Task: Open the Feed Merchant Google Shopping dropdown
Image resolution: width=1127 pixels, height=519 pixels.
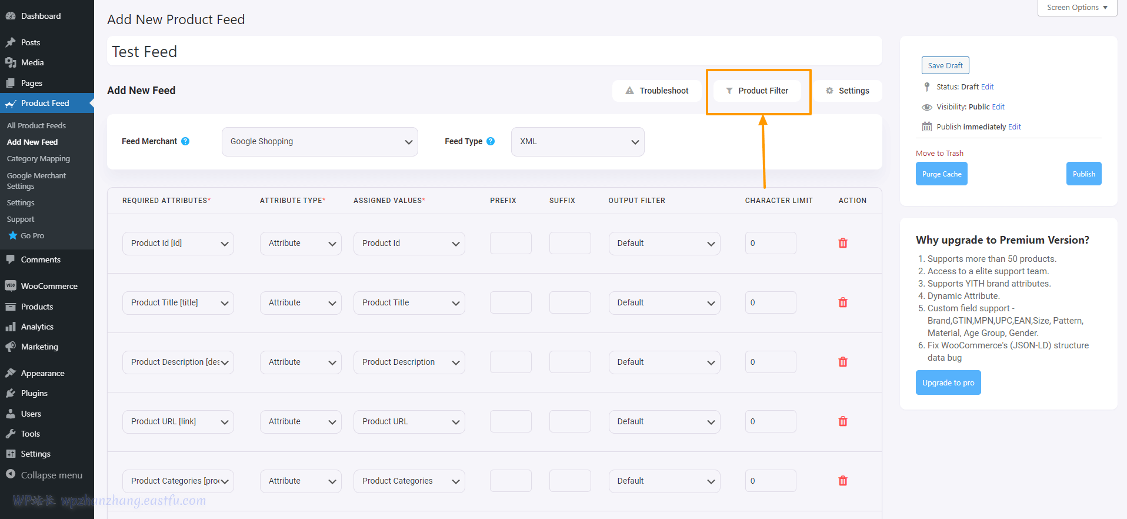Action: click(319, 142)
